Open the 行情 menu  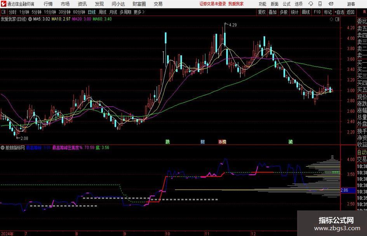tap(48, 4)
